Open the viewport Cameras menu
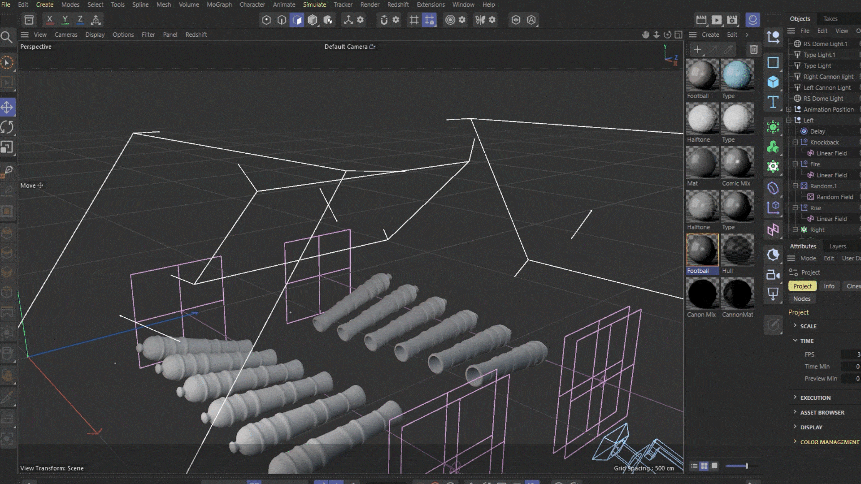This screenshot has width=861, height=484. (66, 35)
